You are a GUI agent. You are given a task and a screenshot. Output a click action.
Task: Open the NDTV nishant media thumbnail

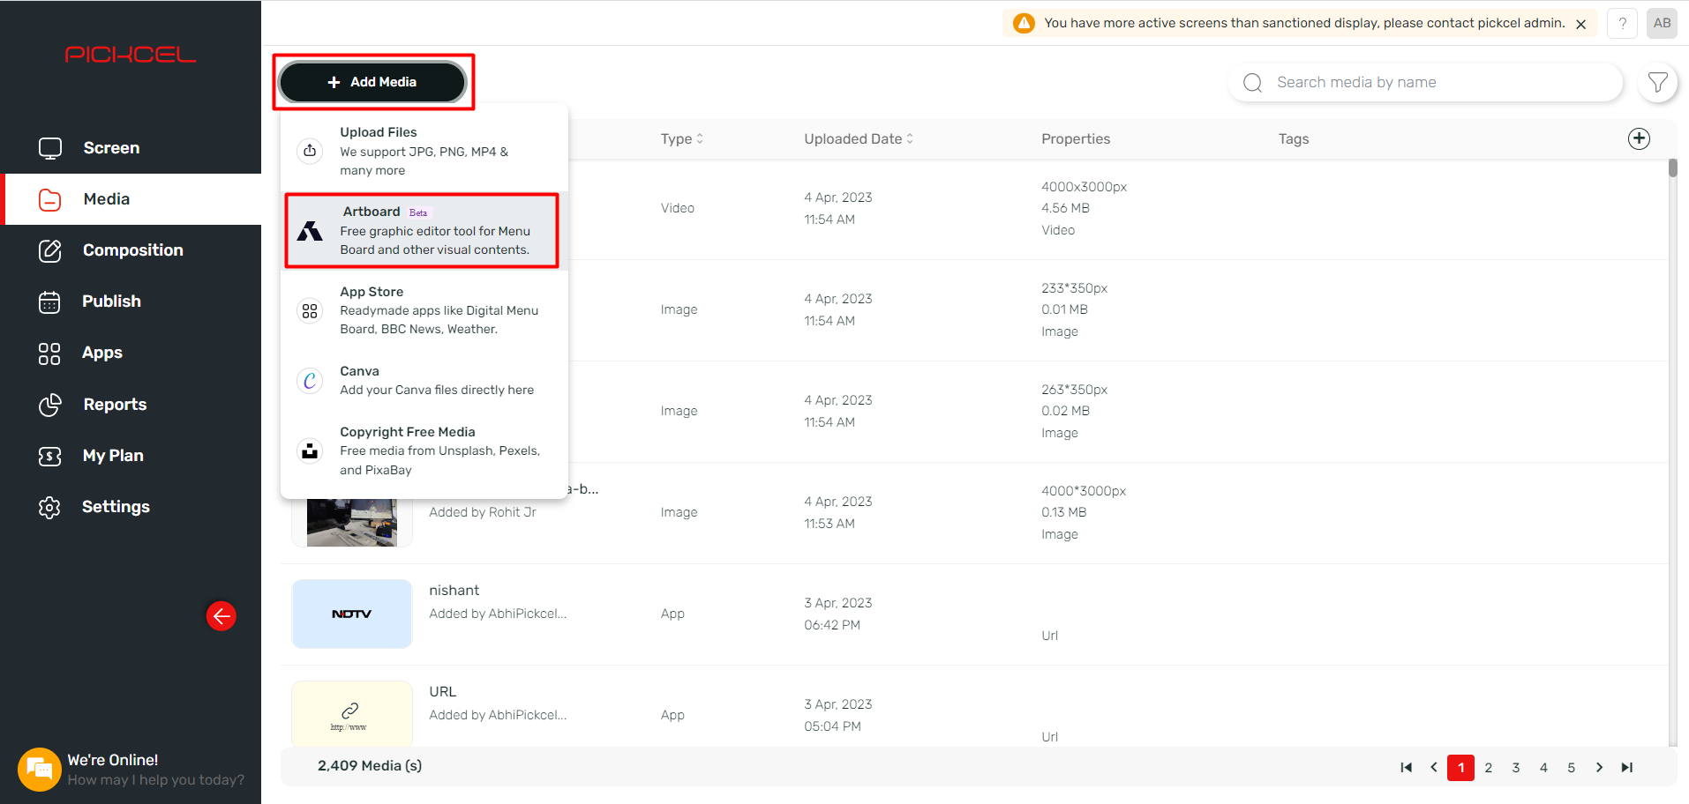(352, 614)
